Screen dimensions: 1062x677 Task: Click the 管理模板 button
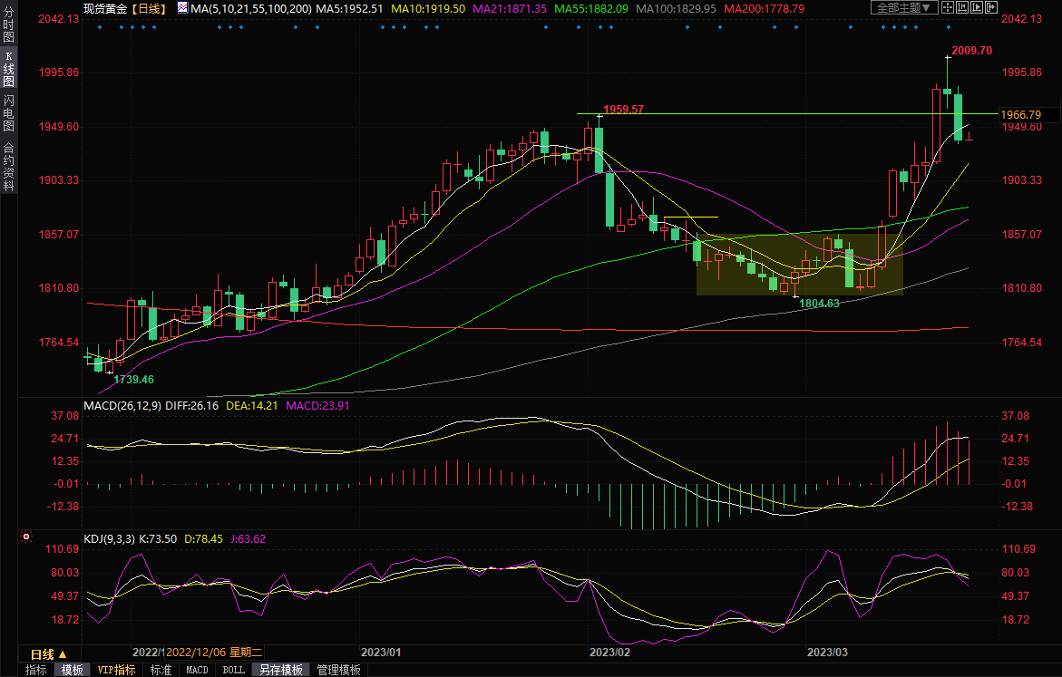(x=338, y=670)
